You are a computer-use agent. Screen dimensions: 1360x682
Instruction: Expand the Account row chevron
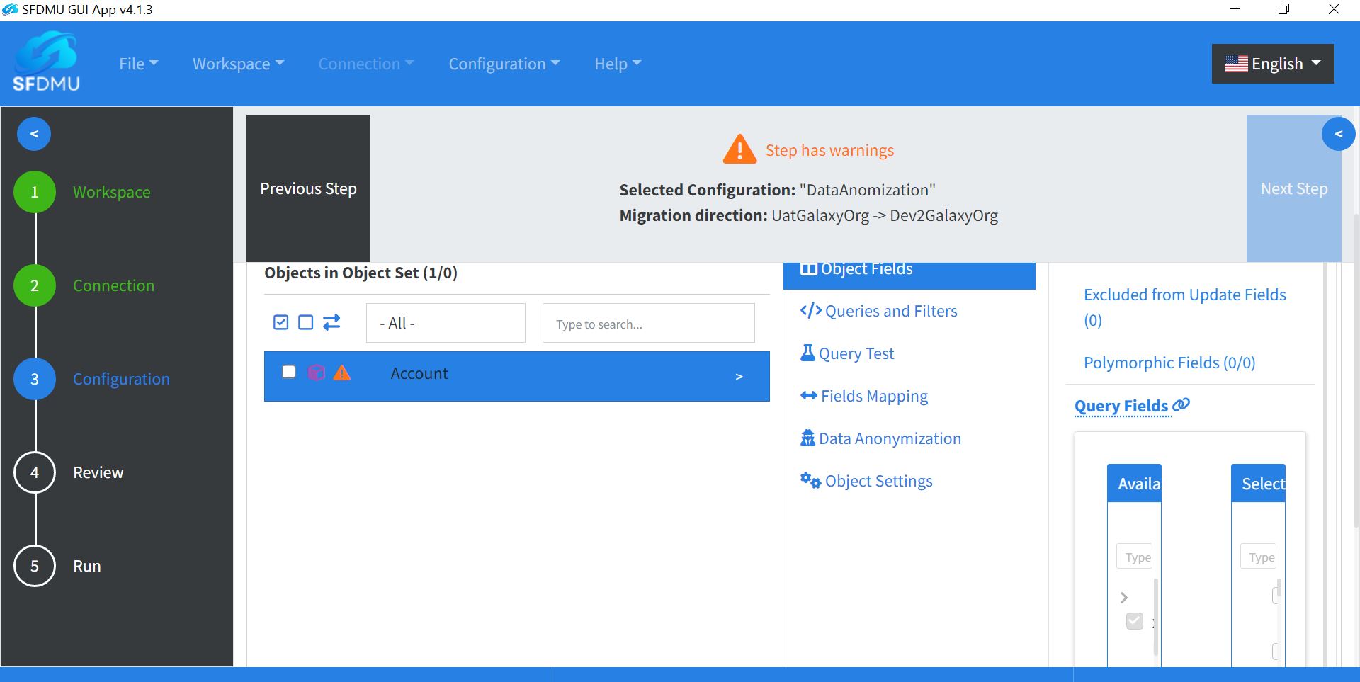(739, 376)
